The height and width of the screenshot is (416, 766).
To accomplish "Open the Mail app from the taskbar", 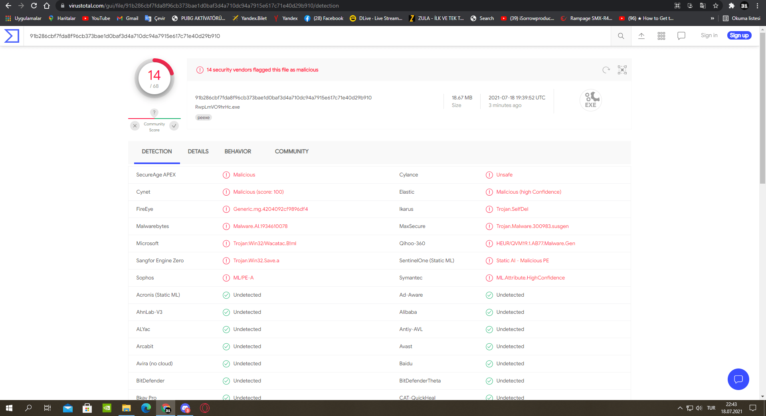I will coord(68,408).
